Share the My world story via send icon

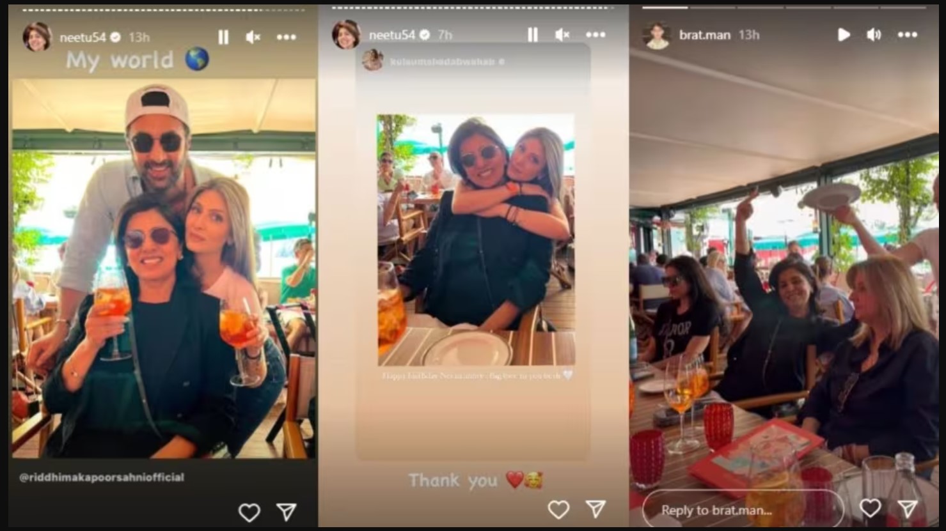tap(286, 511)
